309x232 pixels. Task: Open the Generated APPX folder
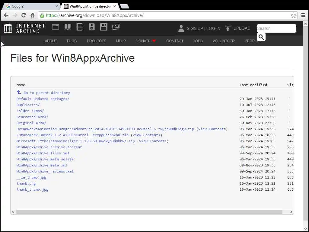pos(32,117)
